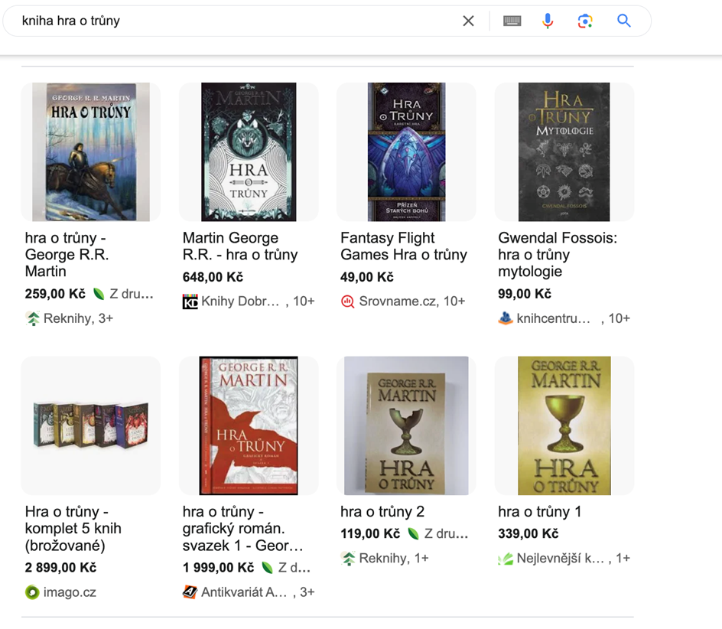Open 'Gwendal Fossois: hra o trůny mytologie' listing

coord(558,254)
